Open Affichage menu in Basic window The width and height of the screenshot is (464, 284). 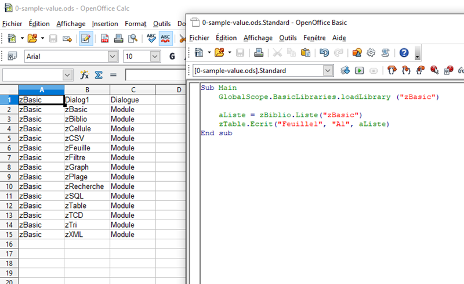[258, 38]
